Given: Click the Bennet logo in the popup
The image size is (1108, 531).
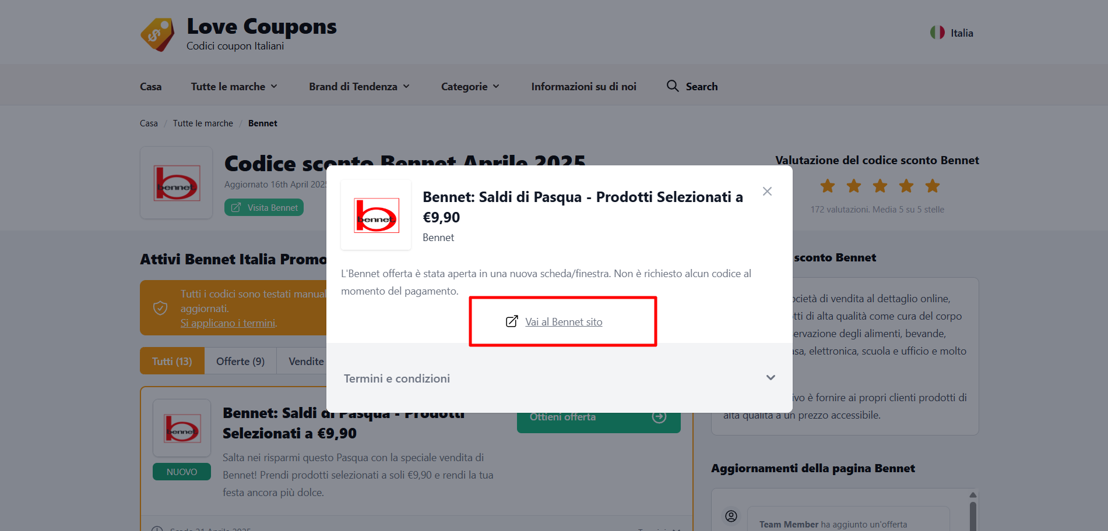Looking at the screenshot, I should (x=376, y=215).
